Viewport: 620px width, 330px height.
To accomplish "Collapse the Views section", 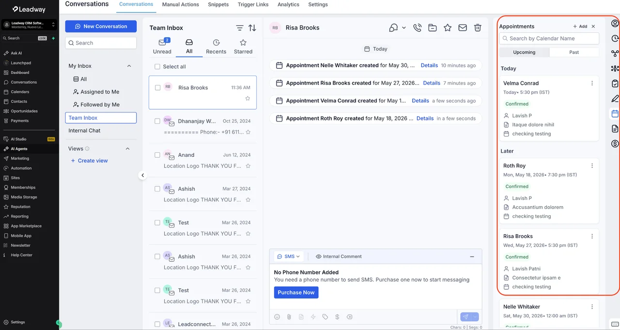I will pos(128,149).
